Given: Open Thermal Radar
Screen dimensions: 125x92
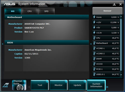Looking at the screenshot, I should pos(19,85).
